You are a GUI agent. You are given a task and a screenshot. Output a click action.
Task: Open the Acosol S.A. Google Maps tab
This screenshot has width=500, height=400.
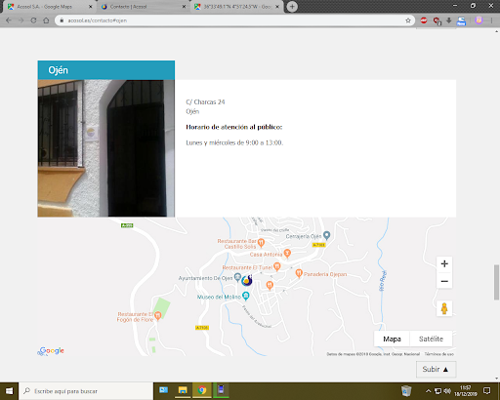coord(50,7)
